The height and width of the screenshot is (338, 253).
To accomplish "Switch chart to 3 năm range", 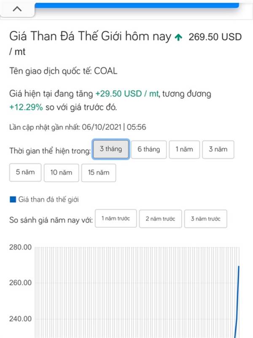I will (218, 150).
